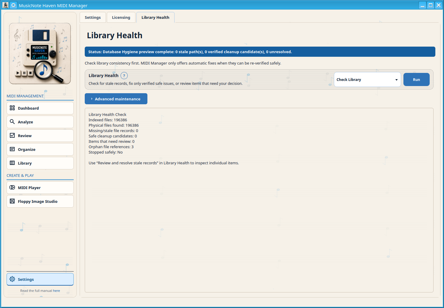Viewport: 444px width, 308px height.
Task: Click the MIDI MANAGEMENT section header
Action: [25, 96]
